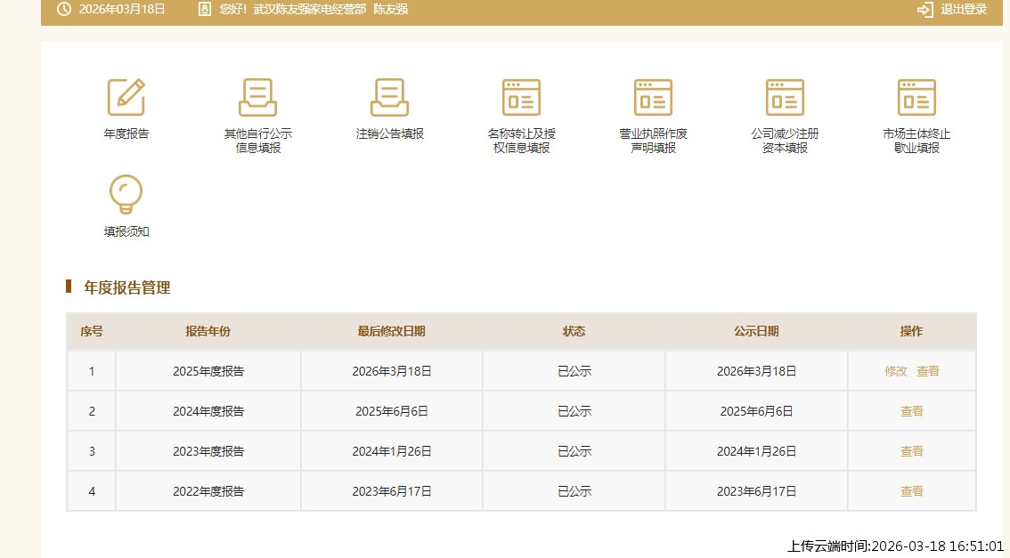
Task: Click the 报告年份 column header
Action: coord(208,331)
